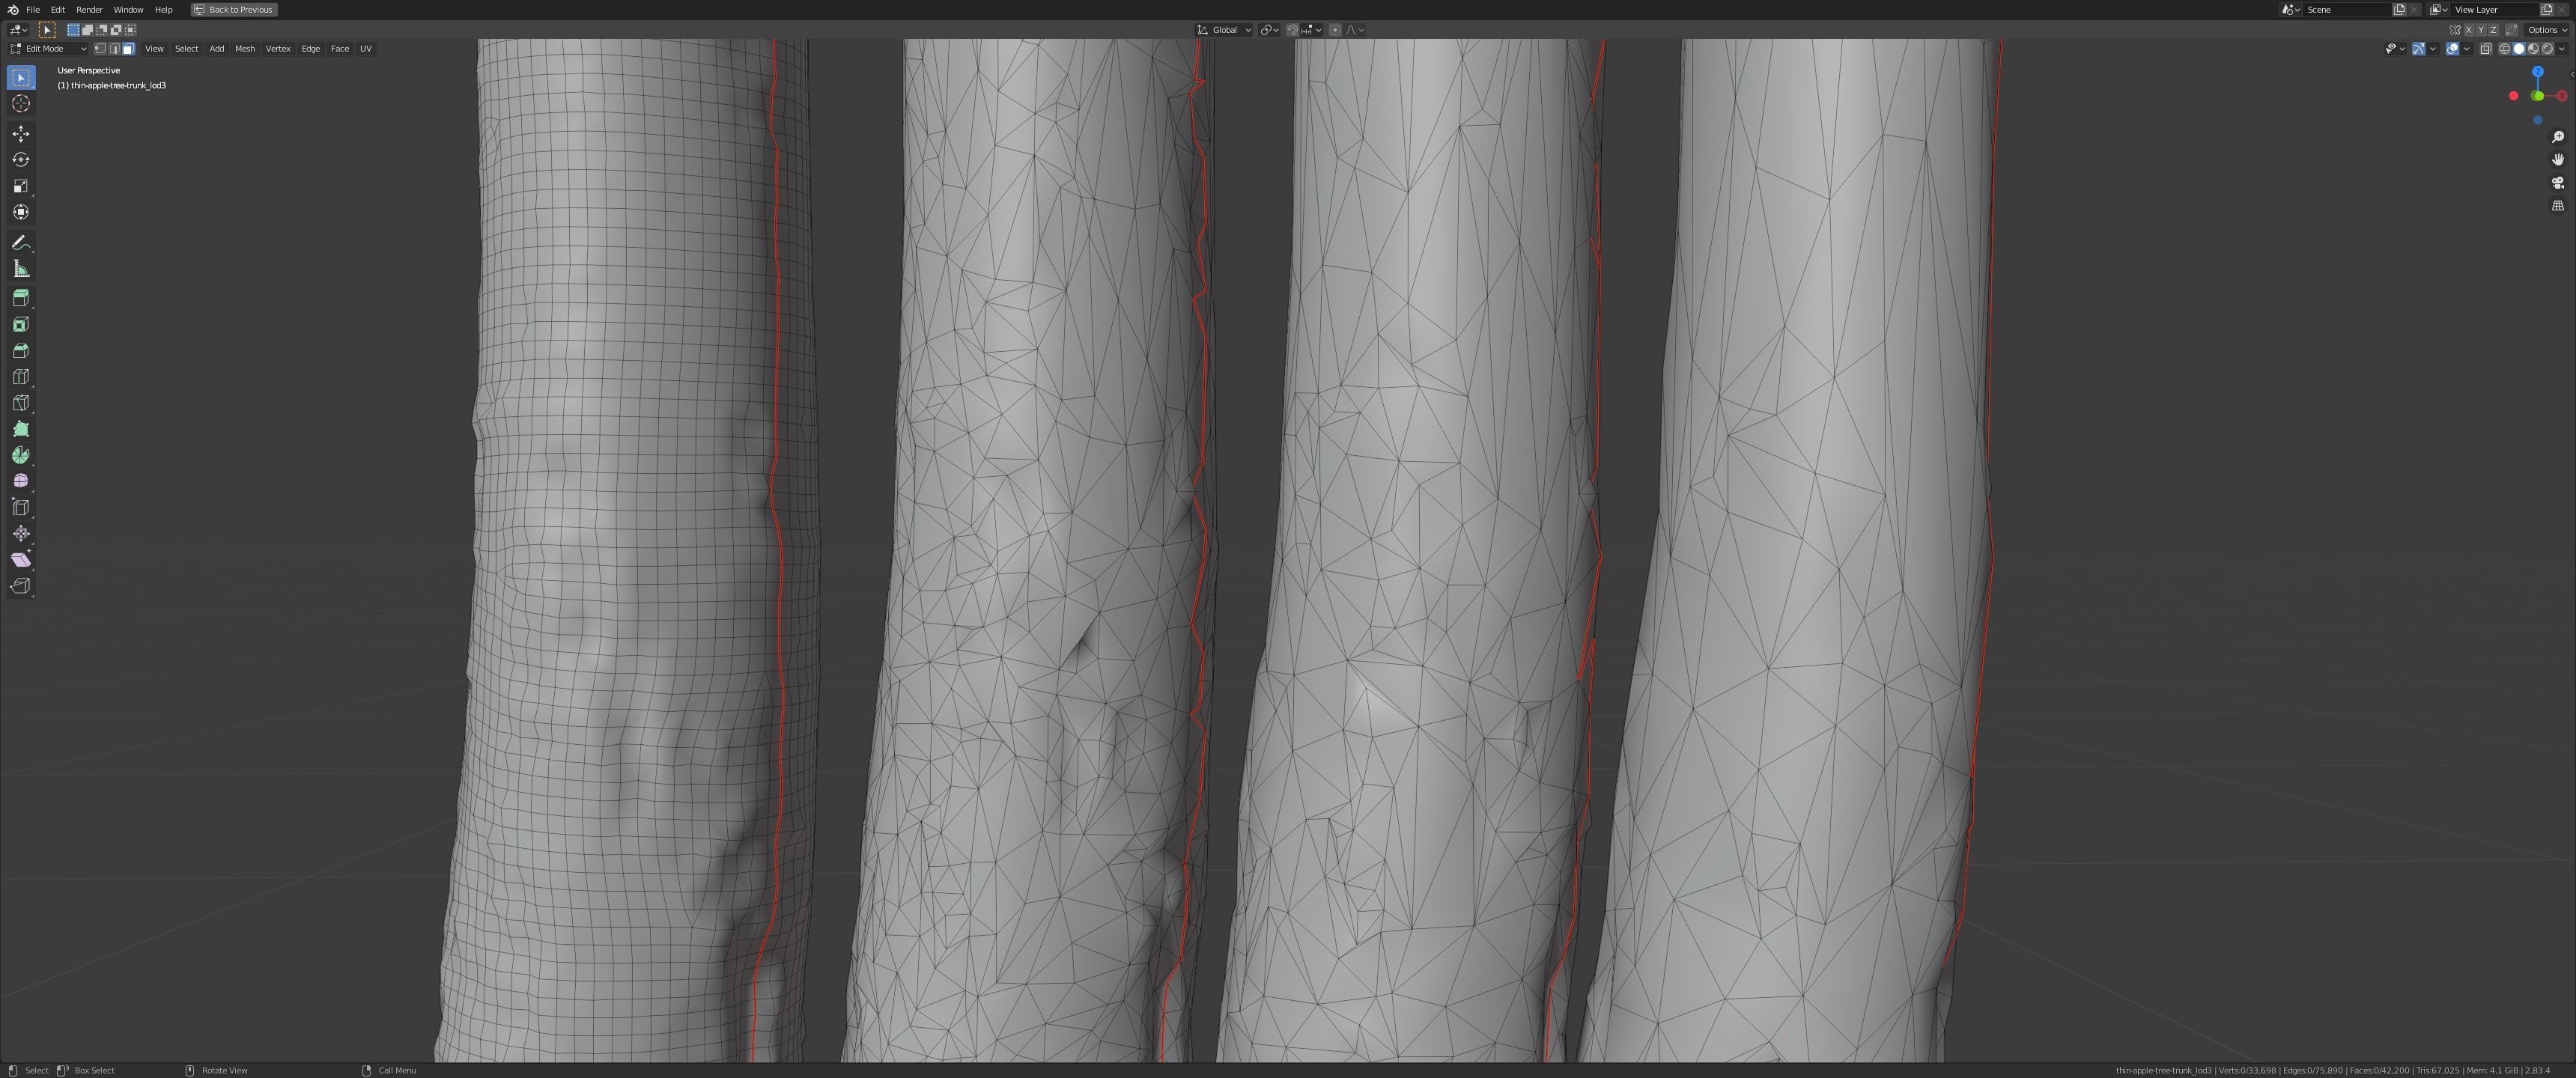
Task: Toggle X axis mirror
Action: (2469, 30)
